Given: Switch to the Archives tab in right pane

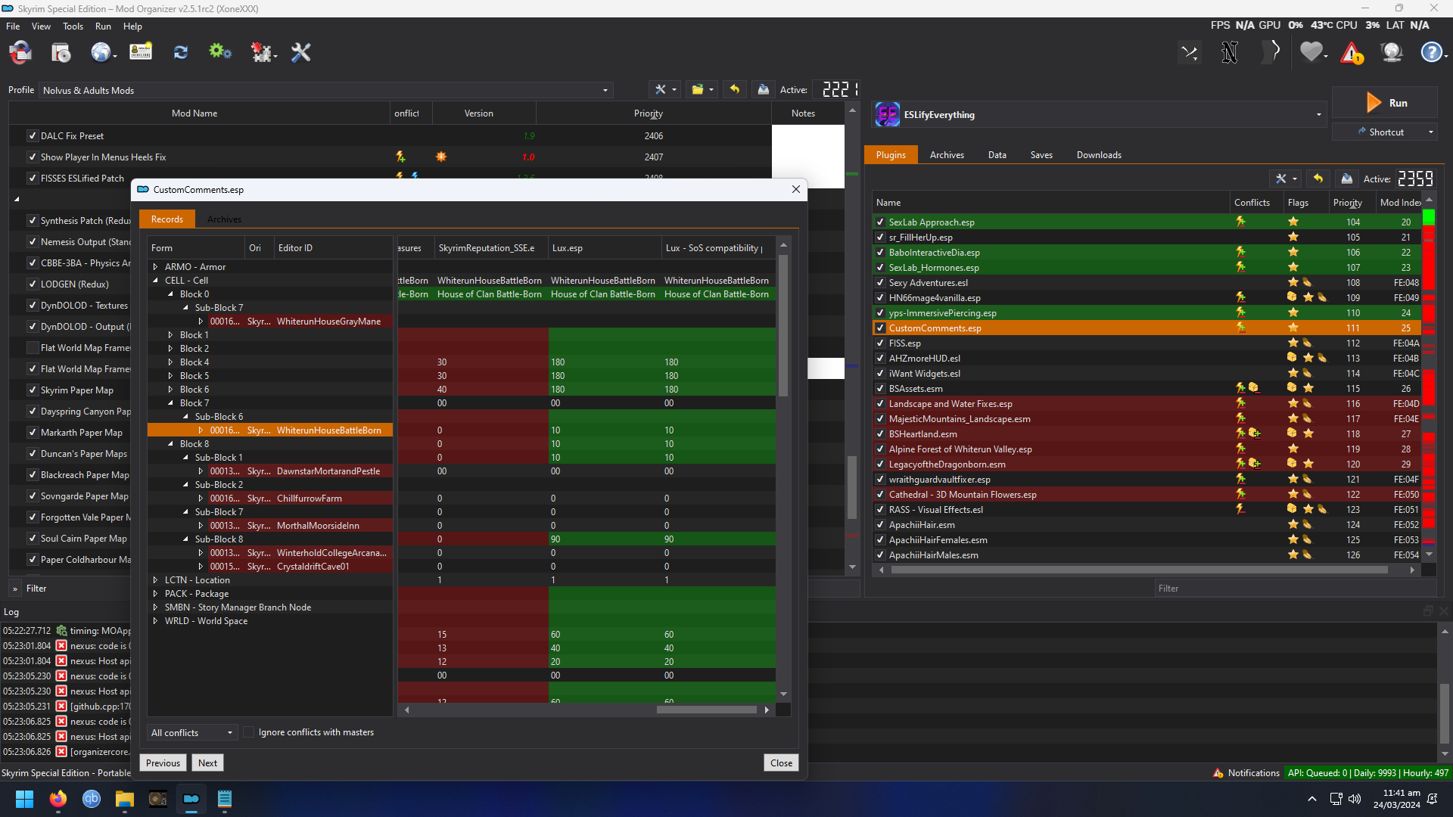Looking at the screenshot, I should point(947,155).
